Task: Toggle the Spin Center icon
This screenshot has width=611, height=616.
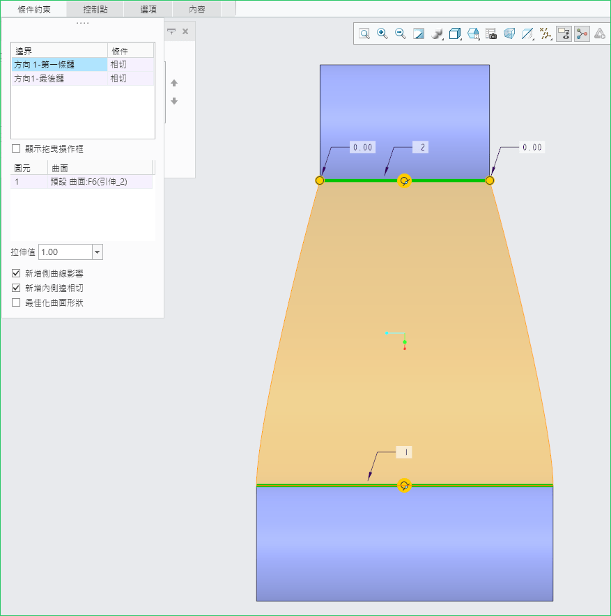Action: coord(582,33)
